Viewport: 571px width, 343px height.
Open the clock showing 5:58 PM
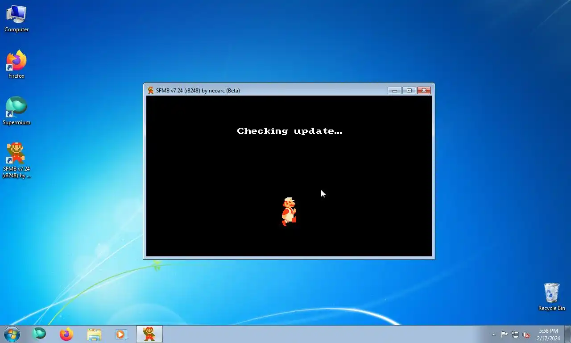point(548,335)
